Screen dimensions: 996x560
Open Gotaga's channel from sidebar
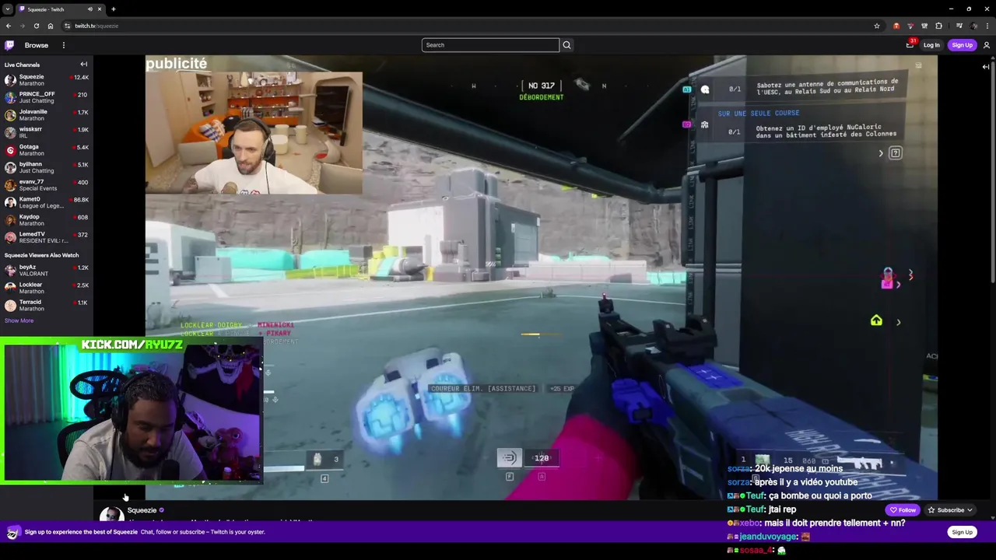pos(47,150)
